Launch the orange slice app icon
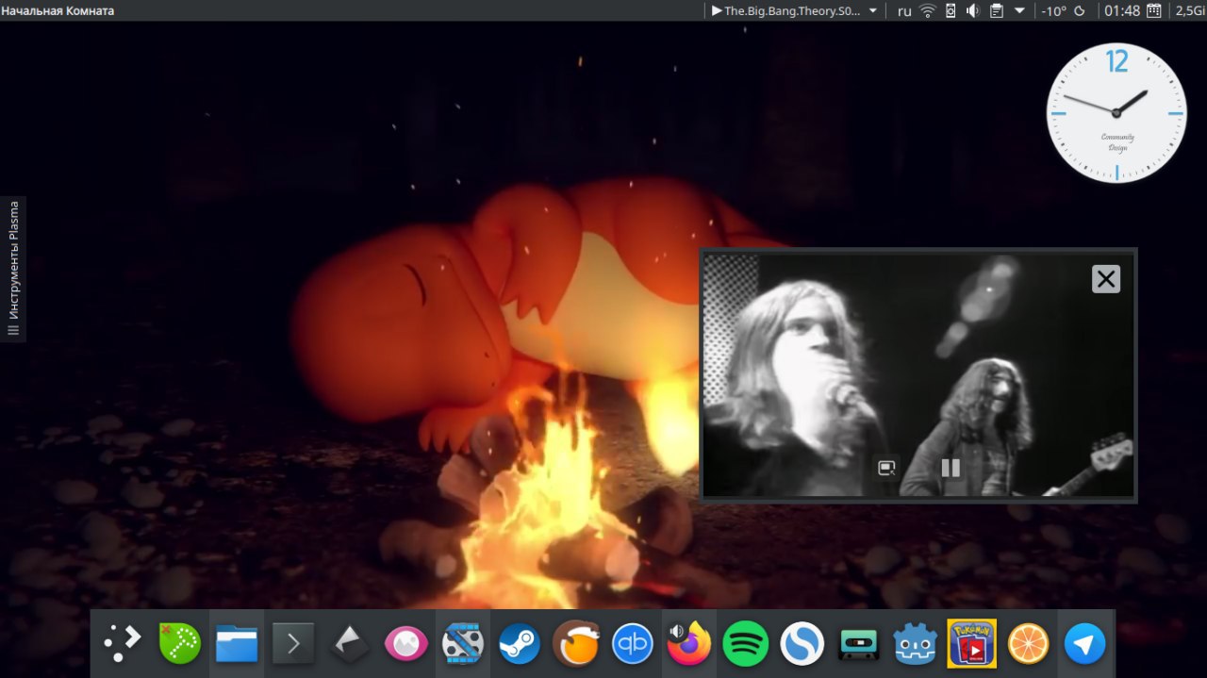 click(x=1028, y=644)
